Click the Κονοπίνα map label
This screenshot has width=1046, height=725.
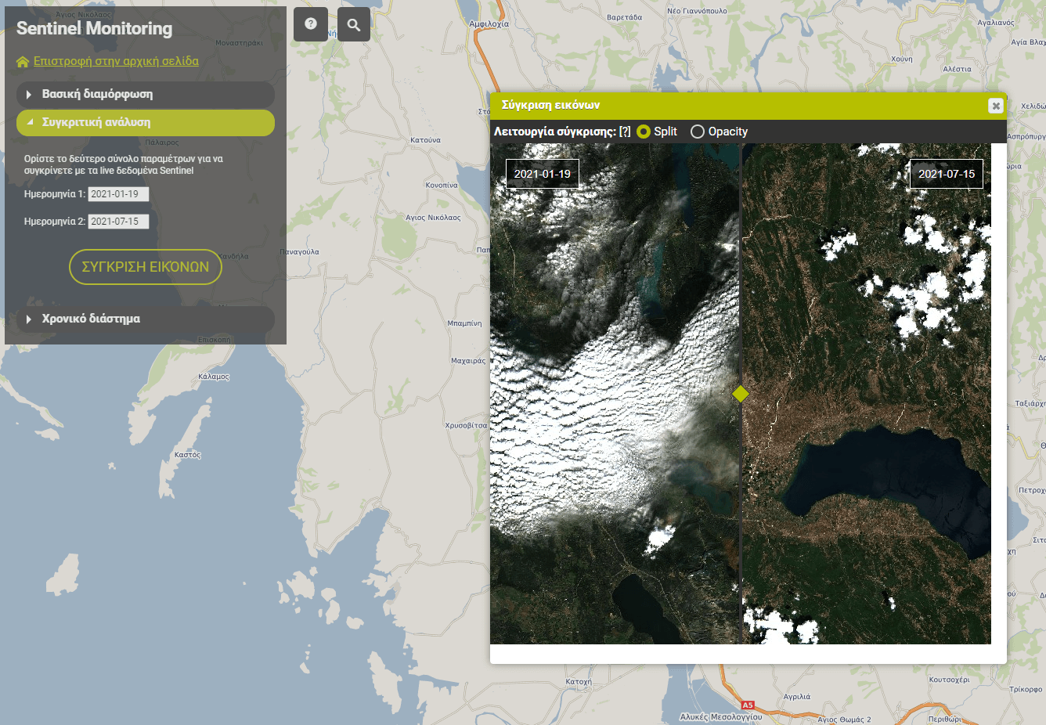click(442, 186)
